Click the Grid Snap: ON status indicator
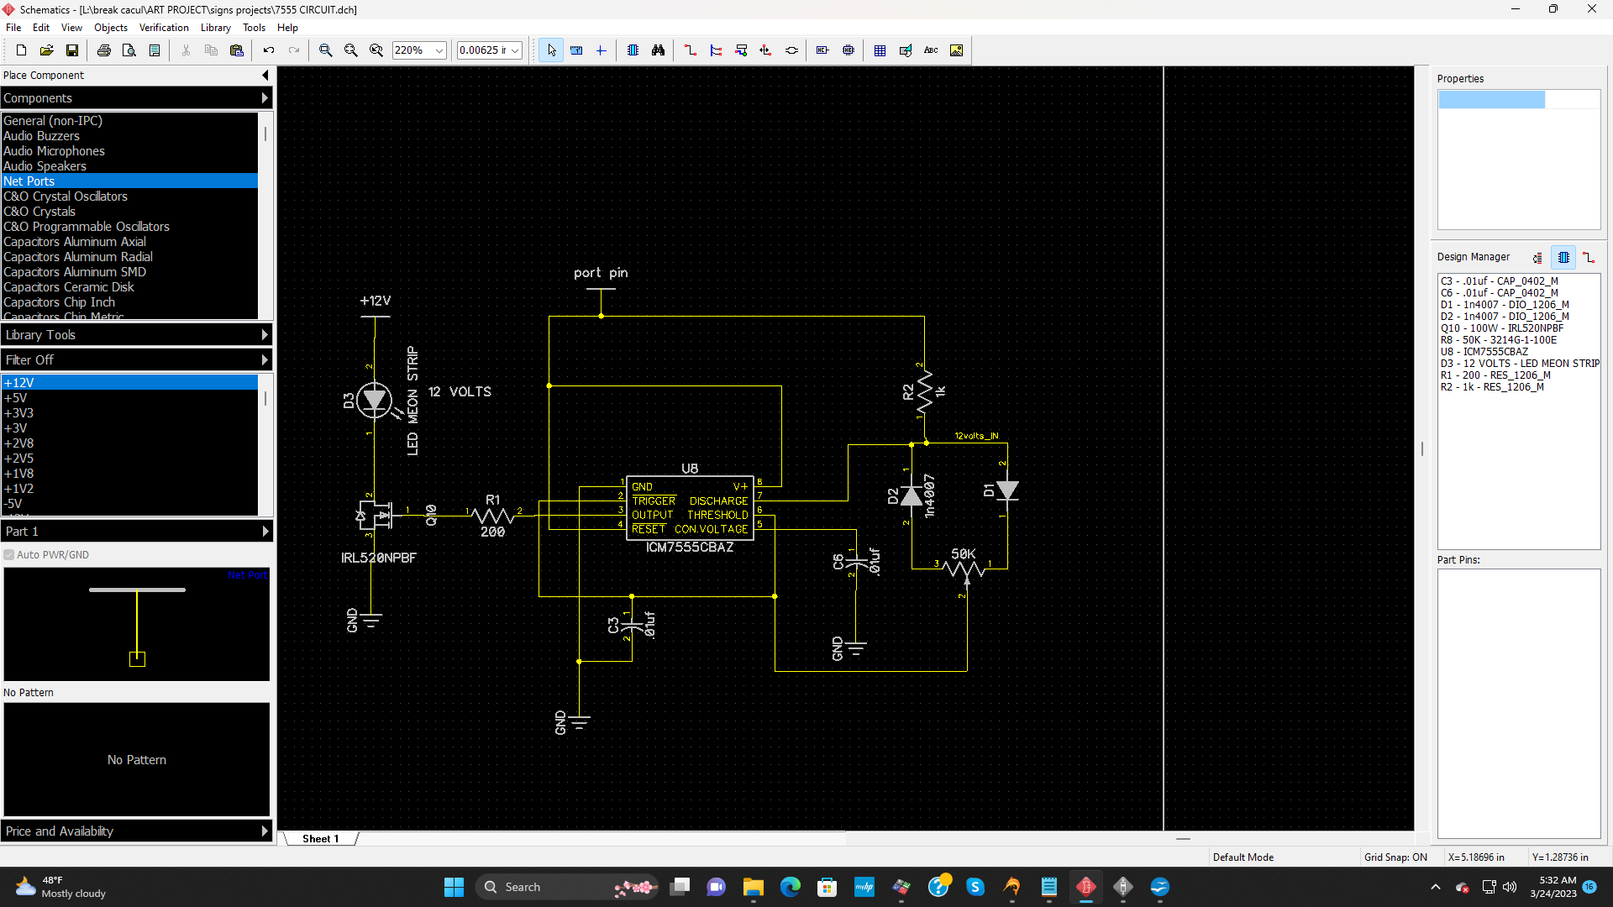 pos(1395,857)
